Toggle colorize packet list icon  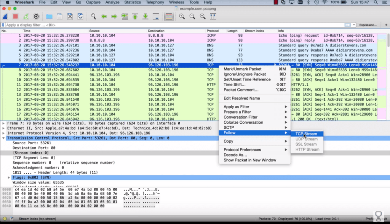[x=169, y=16]
